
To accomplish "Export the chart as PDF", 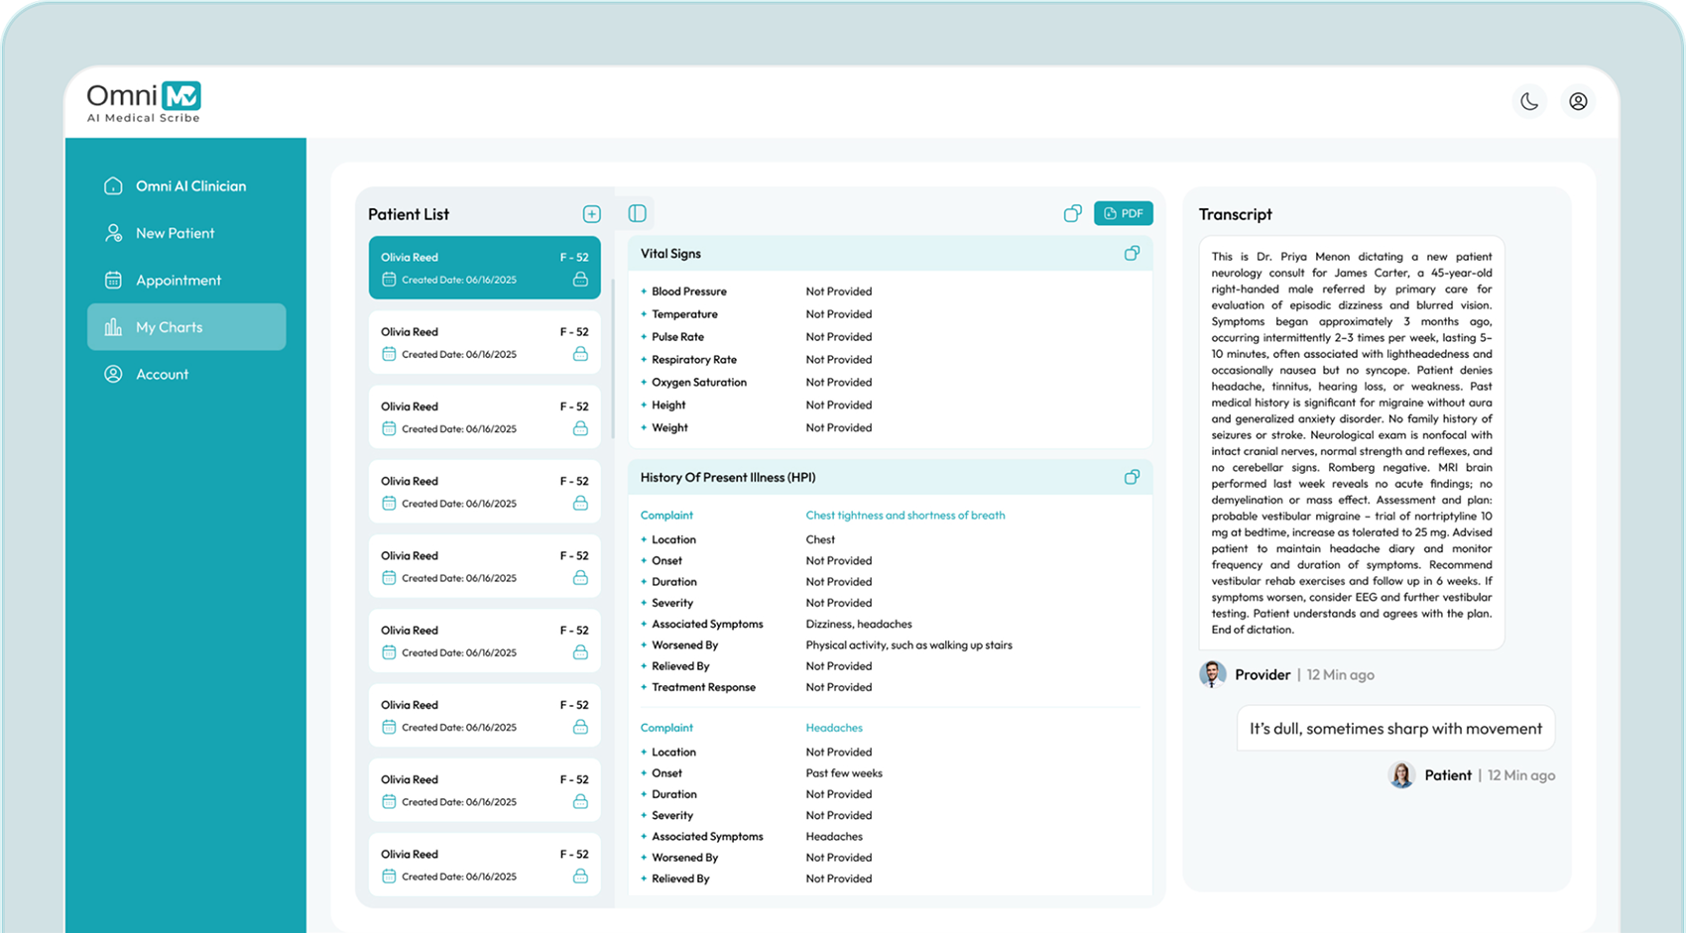I will (x=1123, y=213).
